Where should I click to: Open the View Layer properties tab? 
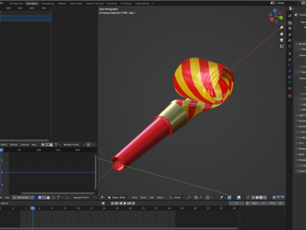pos(290,34)
